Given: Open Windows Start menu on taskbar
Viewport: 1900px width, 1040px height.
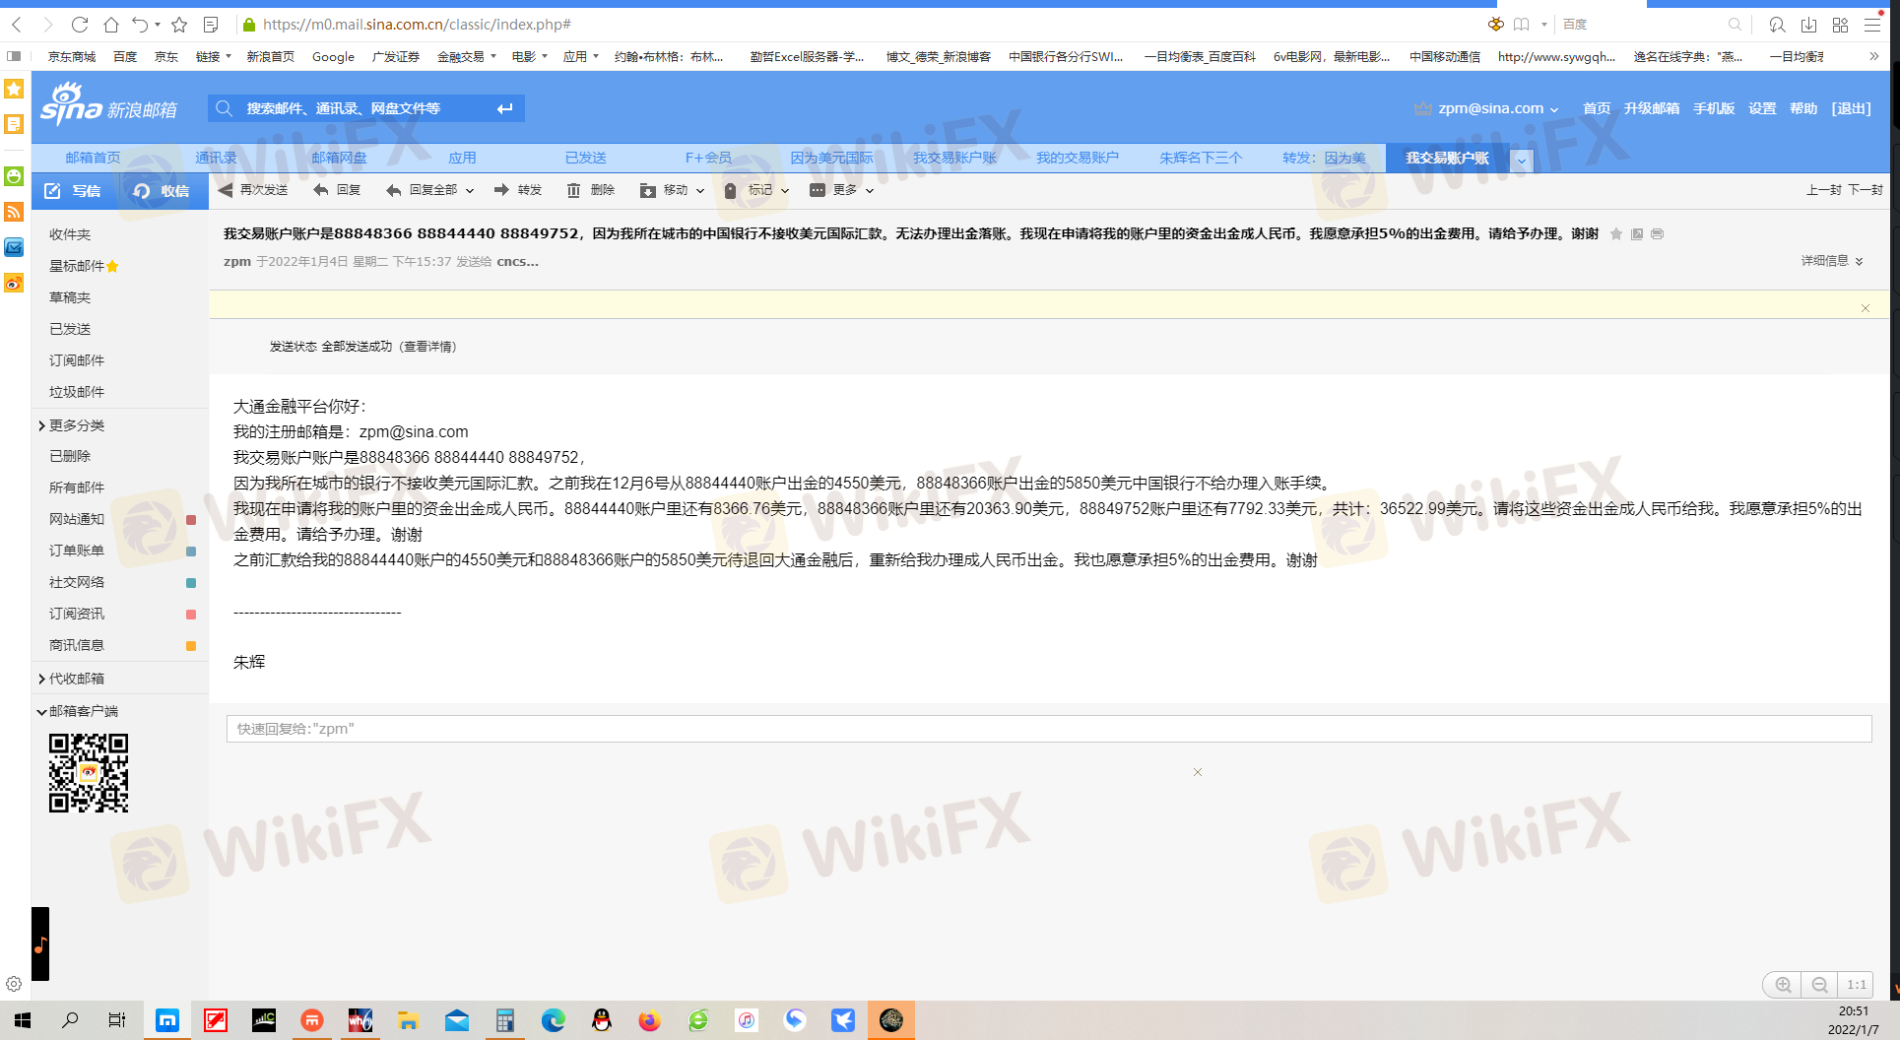Looking at the screenshot, I should [x=23, y=1020].
